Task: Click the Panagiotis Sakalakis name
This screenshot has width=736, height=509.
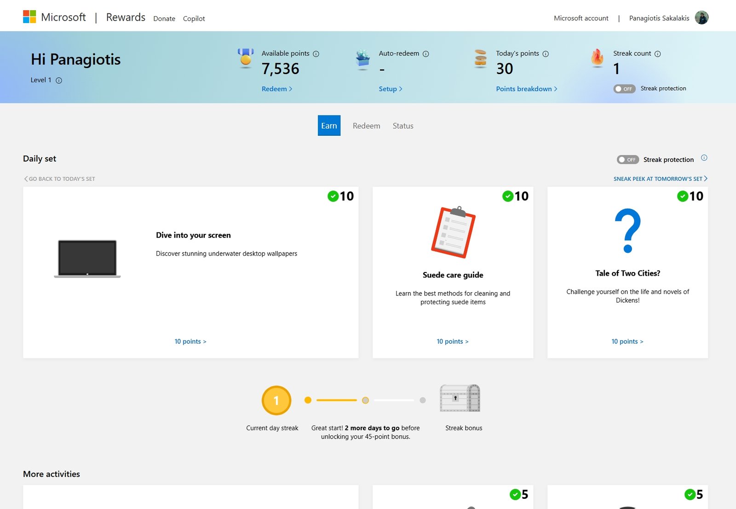Action: (659, 18)
